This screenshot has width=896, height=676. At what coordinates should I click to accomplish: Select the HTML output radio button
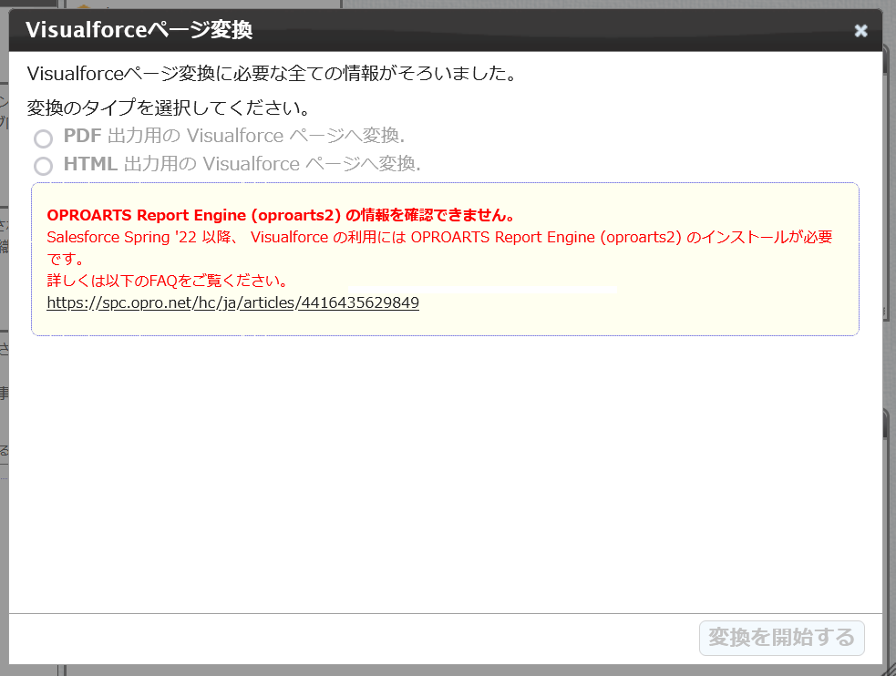(x=43, y=166)
